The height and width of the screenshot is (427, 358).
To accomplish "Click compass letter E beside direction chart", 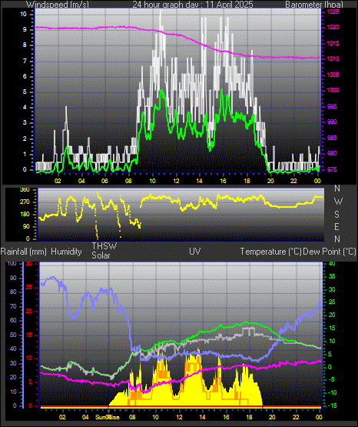I will point(336,226).
